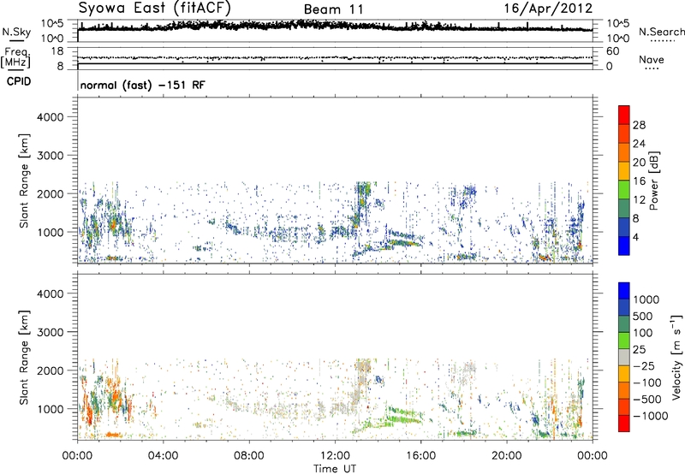Click the gray segment of Velocity color bar
685x474 pixels.
click(624, 358)
